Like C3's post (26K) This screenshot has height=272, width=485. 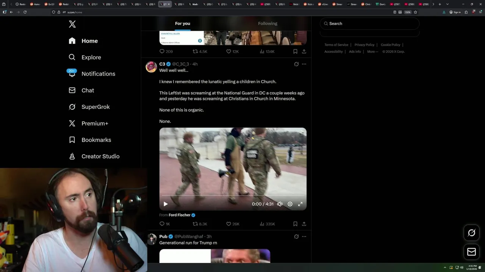[233, 224]
